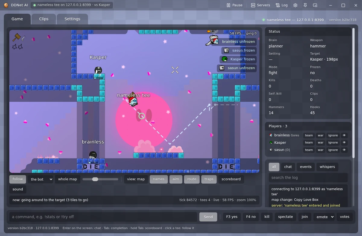Viewport: 362px width, 236px height.
Task: Click the brainless skin icon in player list
Action: 271,135
